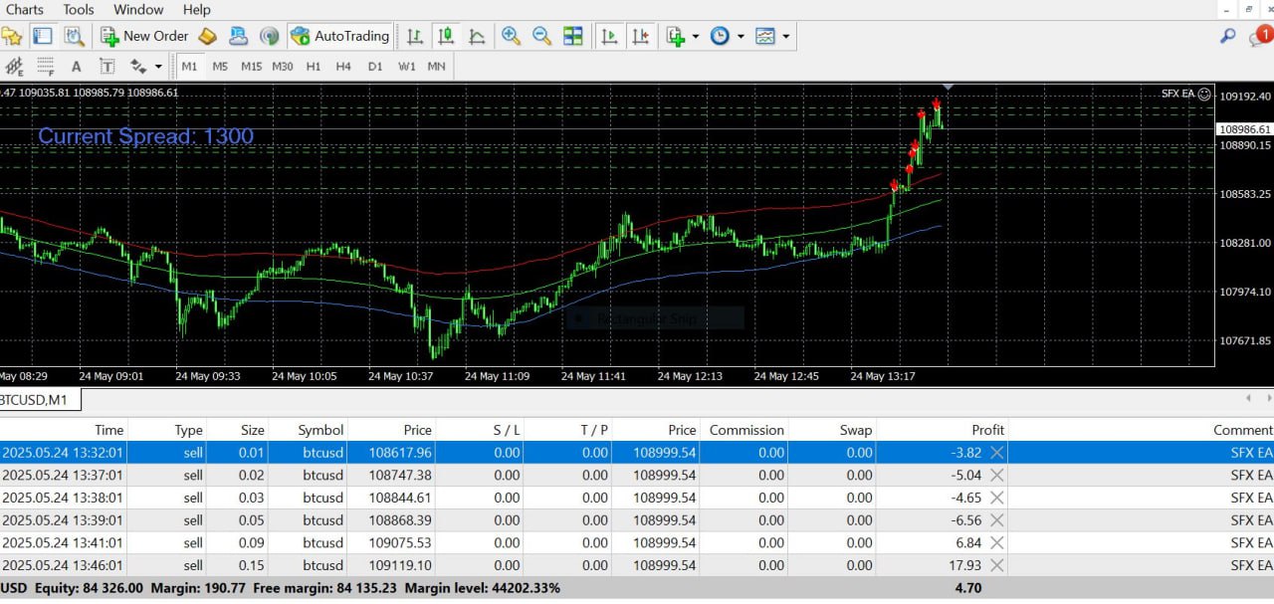Screen dimensions: 1274x604
Task: Switch to the H1 timeframe
Action: tap(314, 67)
